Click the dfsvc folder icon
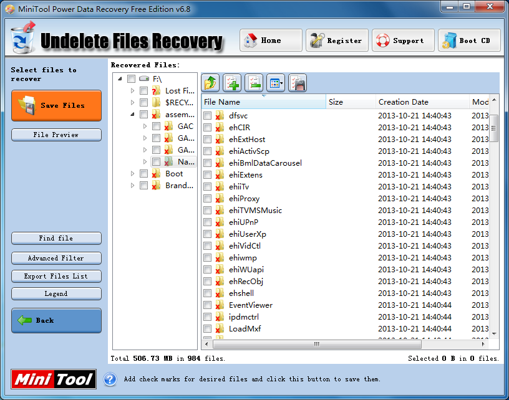The height and width of the screenshot is (400, 509). coord(220,116)
